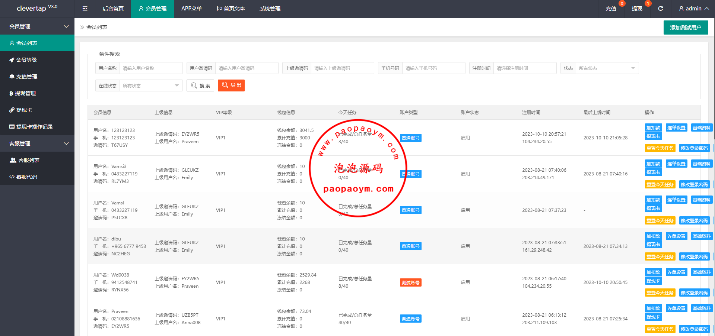Switch to the 系统管理 top tab
The image size is (715, 336).
[270, 9]
